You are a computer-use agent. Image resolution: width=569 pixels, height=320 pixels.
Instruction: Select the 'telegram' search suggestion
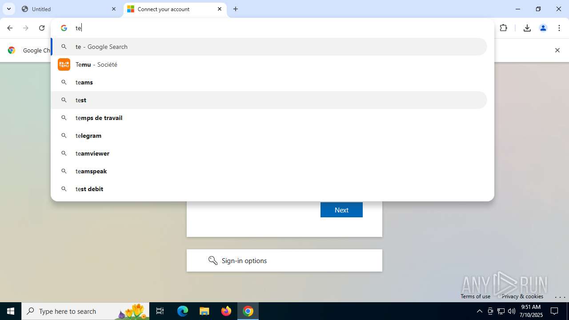click(x=269, y=136)
